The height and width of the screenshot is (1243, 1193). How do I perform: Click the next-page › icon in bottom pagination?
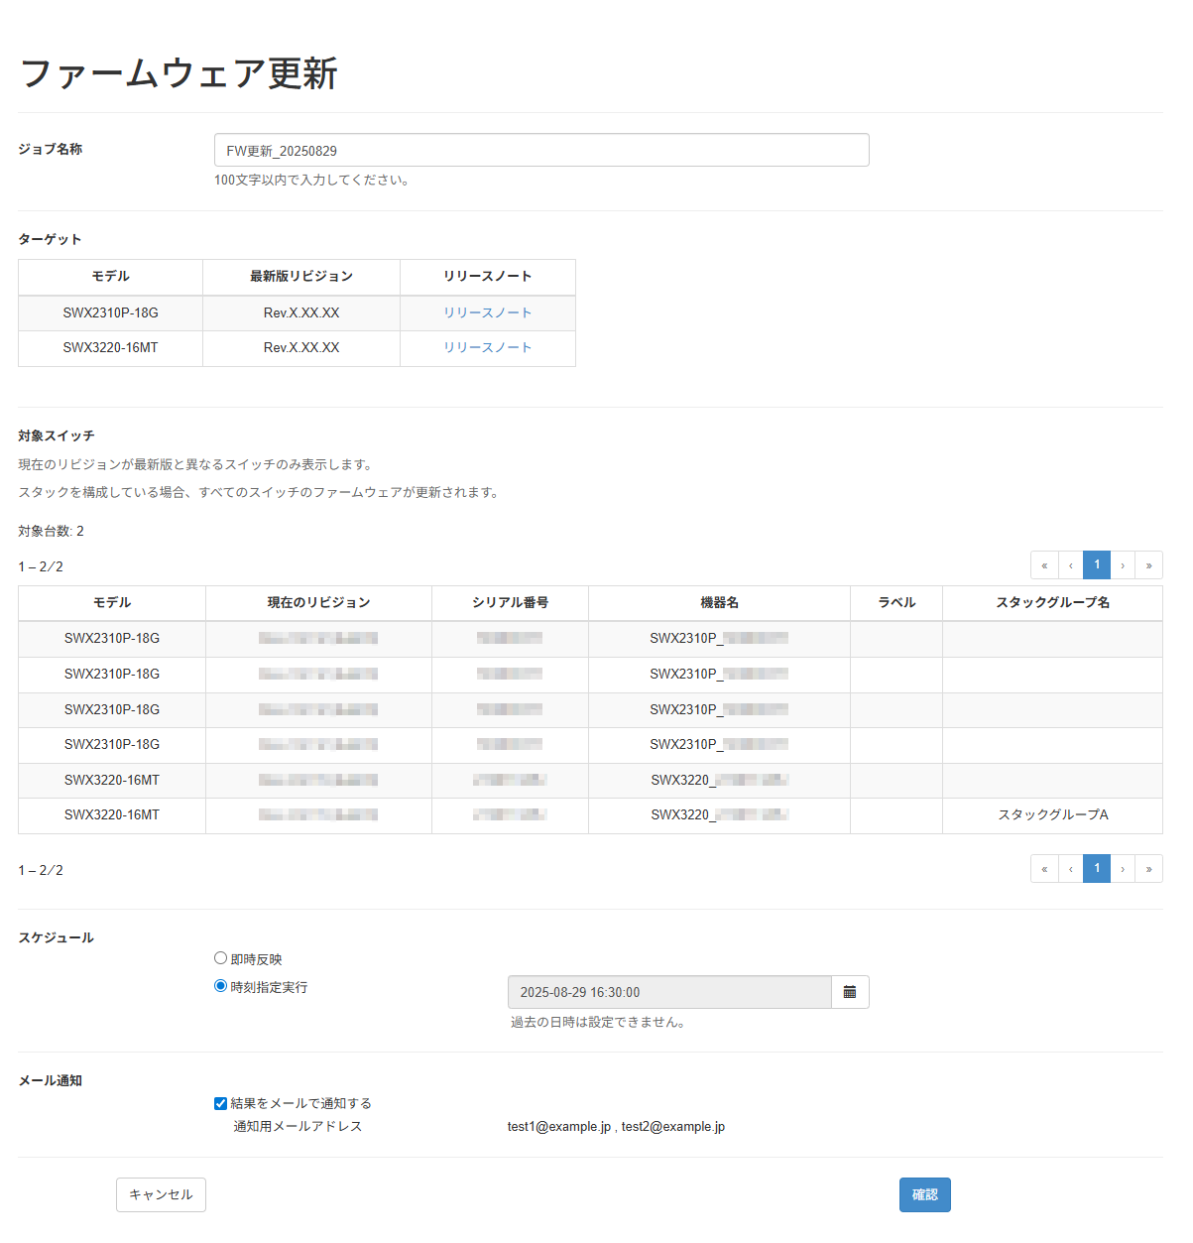point(1122,868)
